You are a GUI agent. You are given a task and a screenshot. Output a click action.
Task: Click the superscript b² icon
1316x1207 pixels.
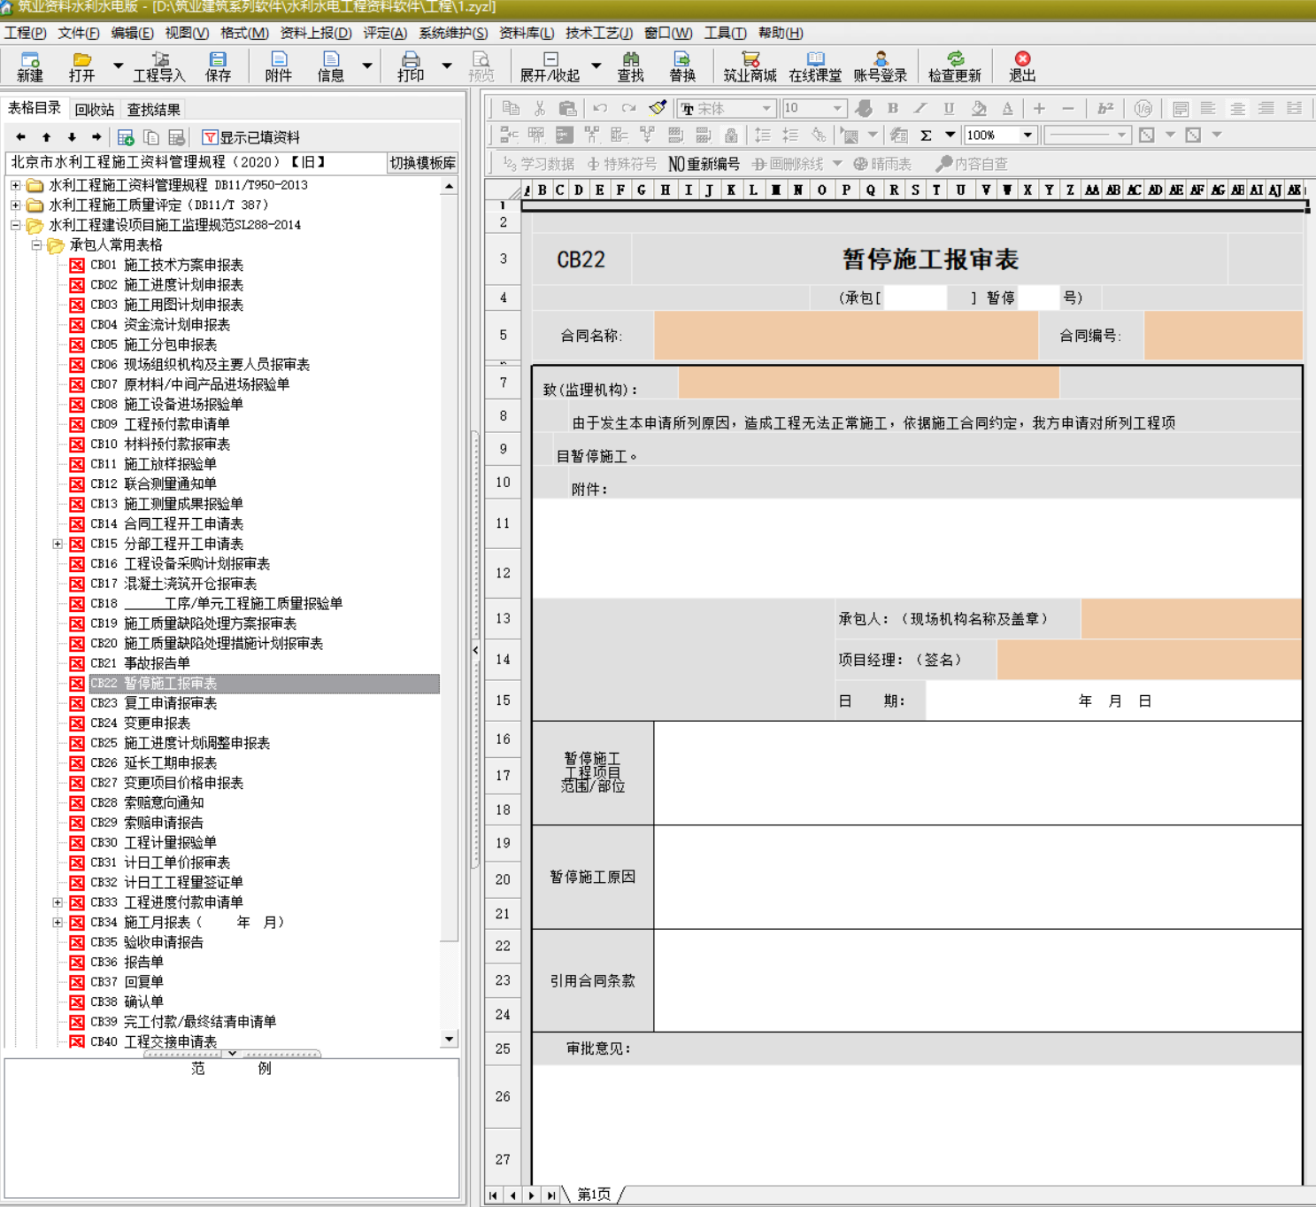(1105, 108)
